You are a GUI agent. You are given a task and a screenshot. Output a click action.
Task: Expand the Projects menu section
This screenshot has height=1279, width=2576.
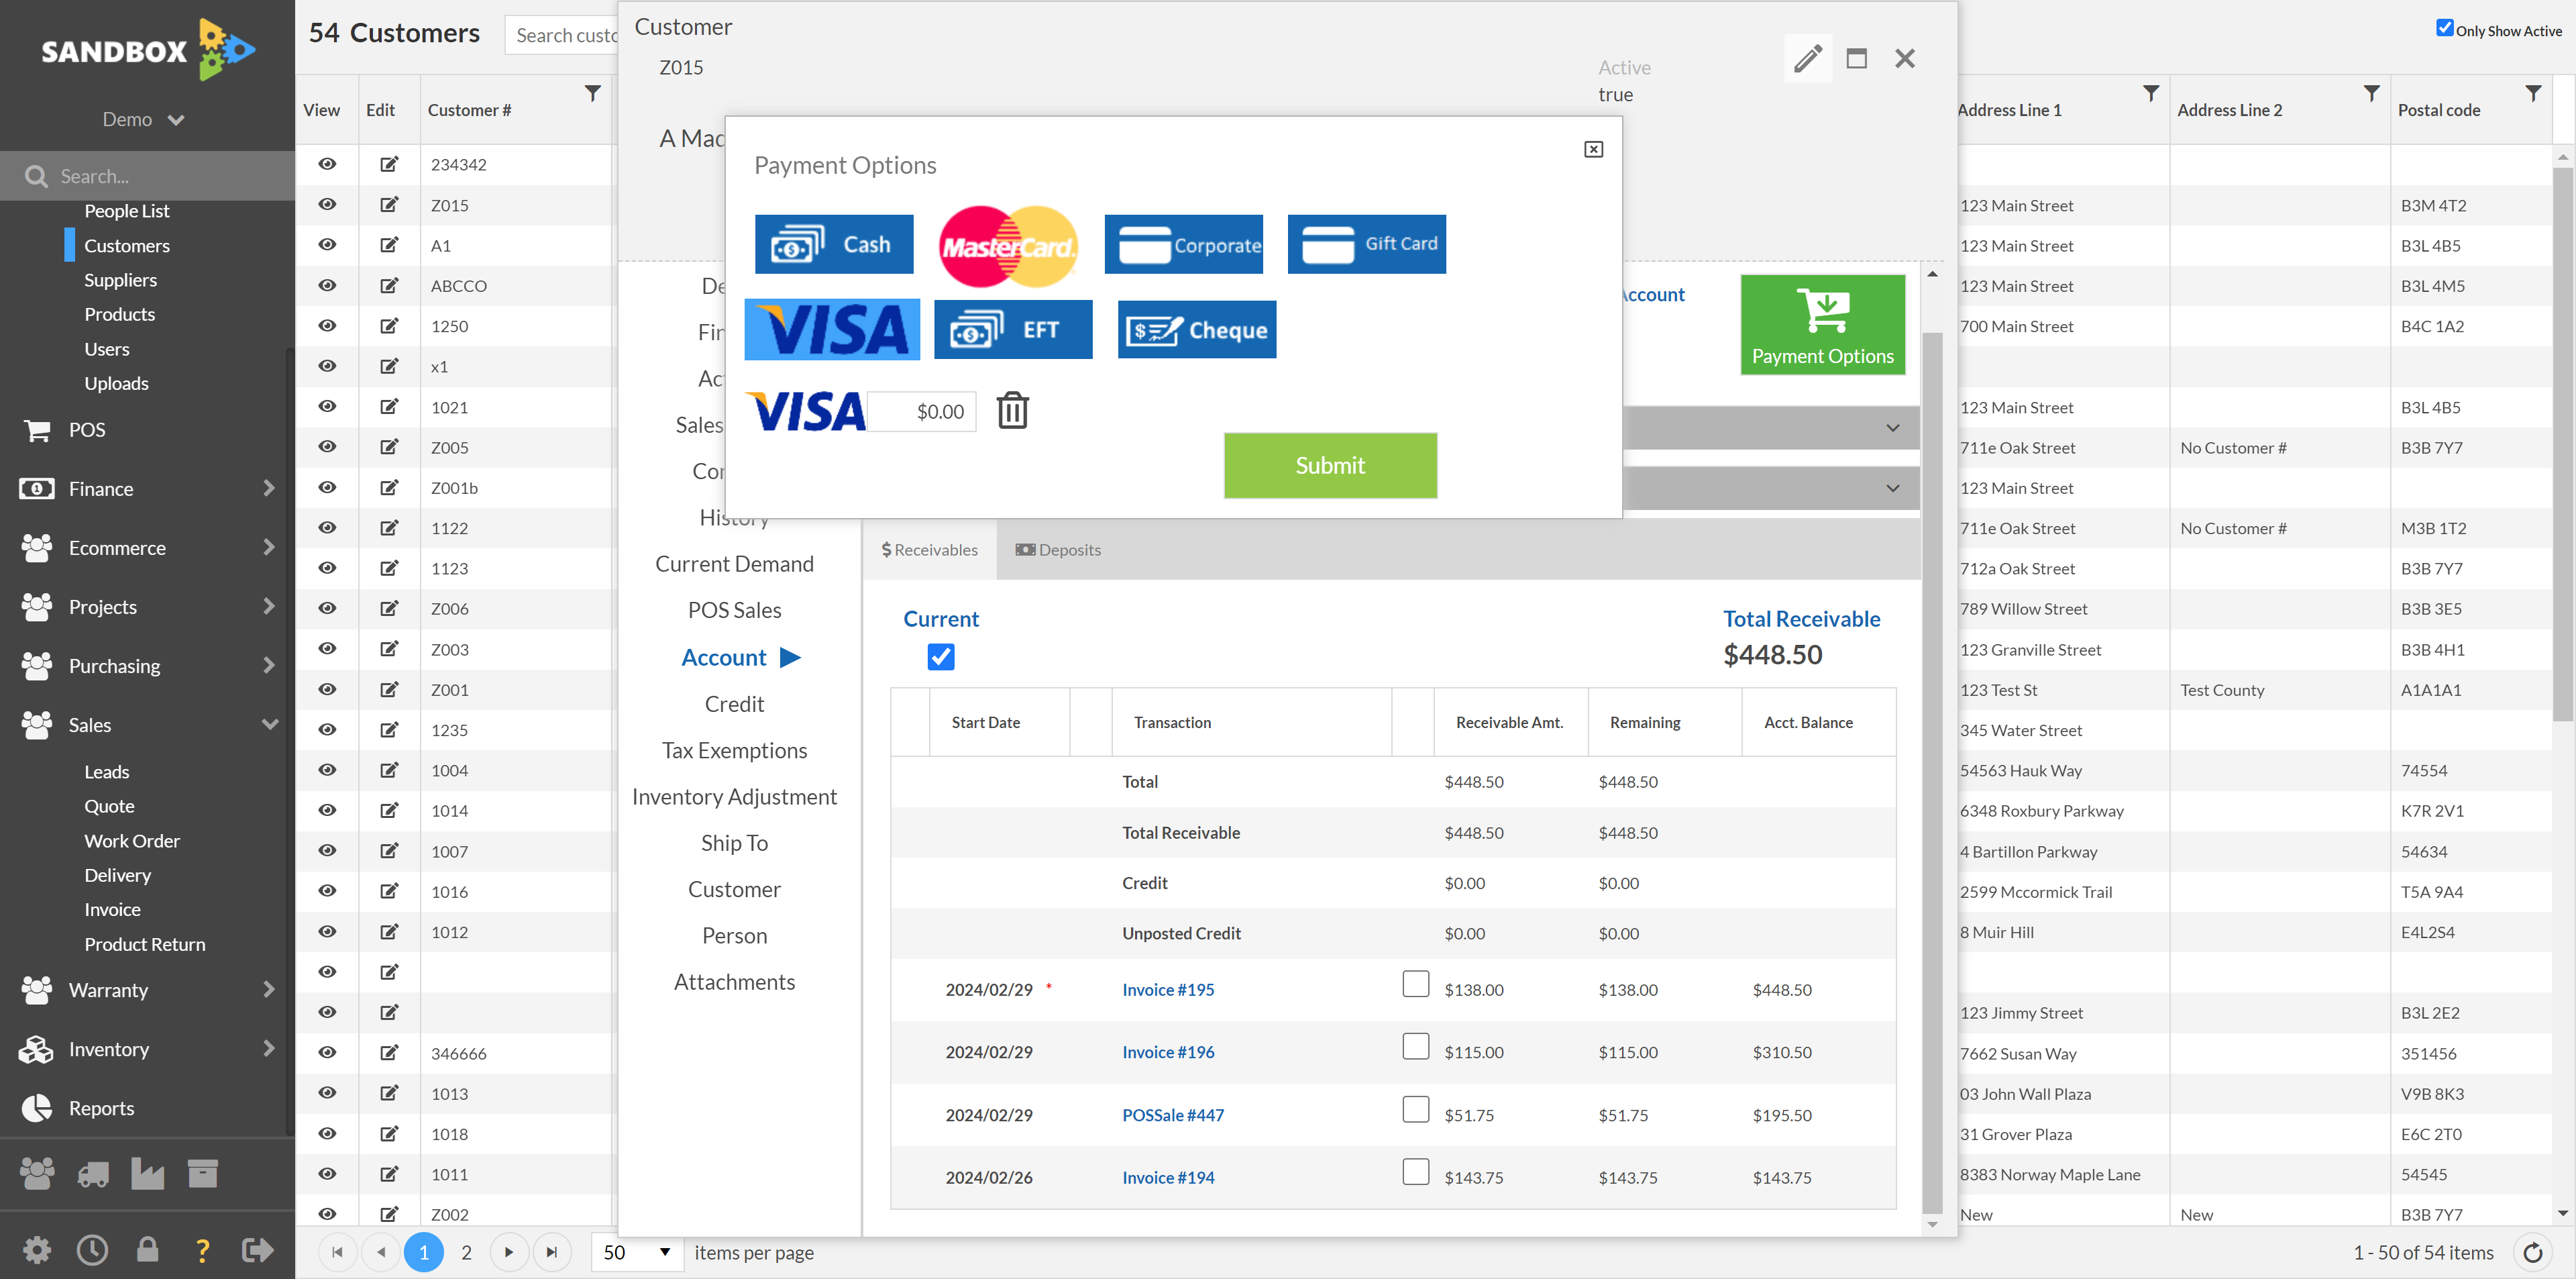[147, 607]
